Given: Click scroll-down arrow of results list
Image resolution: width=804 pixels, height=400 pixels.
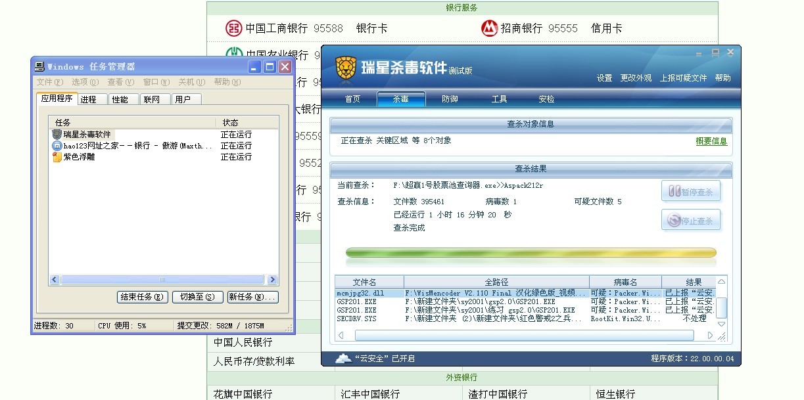Looking at the screenshot, I should 721,324.
